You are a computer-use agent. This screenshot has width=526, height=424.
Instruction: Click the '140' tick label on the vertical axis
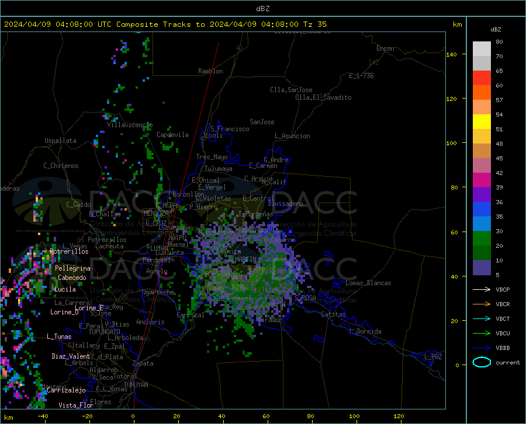(x=452, y=54)
